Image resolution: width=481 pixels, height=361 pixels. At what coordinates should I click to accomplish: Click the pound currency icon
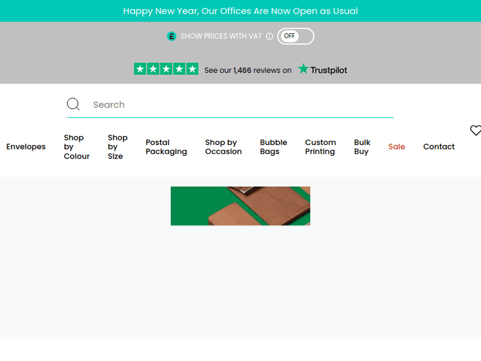coord(171,37)
